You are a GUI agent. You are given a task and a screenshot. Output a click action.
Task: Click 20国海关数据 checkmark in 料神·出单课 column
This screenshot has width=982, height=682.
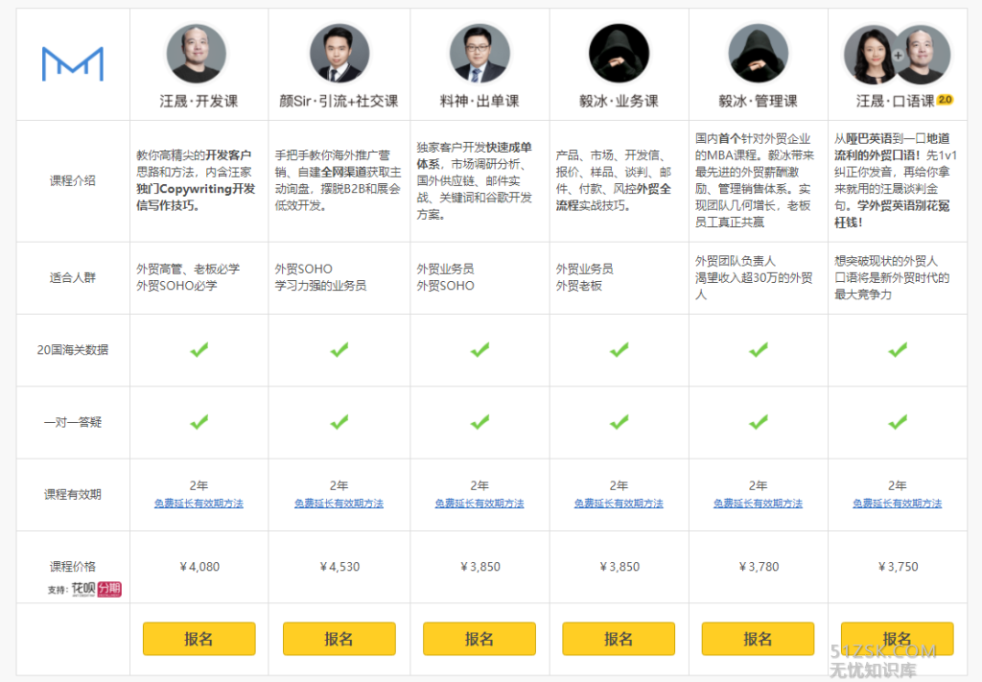pos(479,350)
